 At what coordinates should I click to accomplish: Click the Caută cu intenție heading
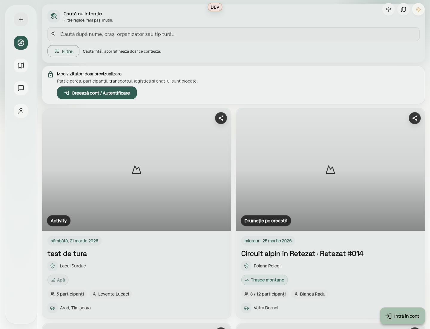click(83, 14)
